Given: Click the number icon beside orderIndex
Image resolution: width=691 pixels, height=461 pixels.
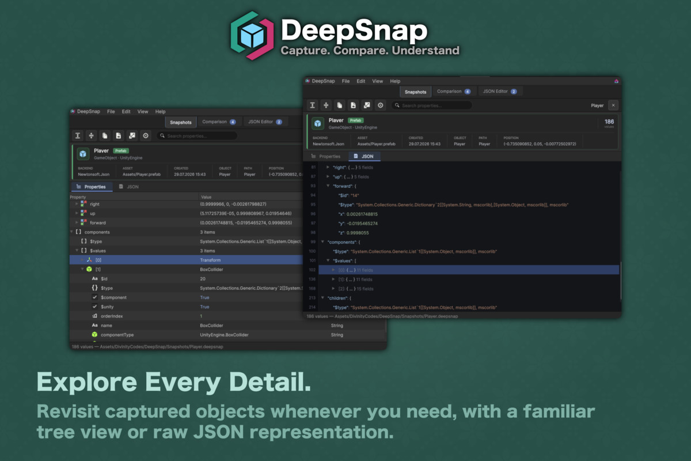Looking at the screenshot, I should 94,316.
